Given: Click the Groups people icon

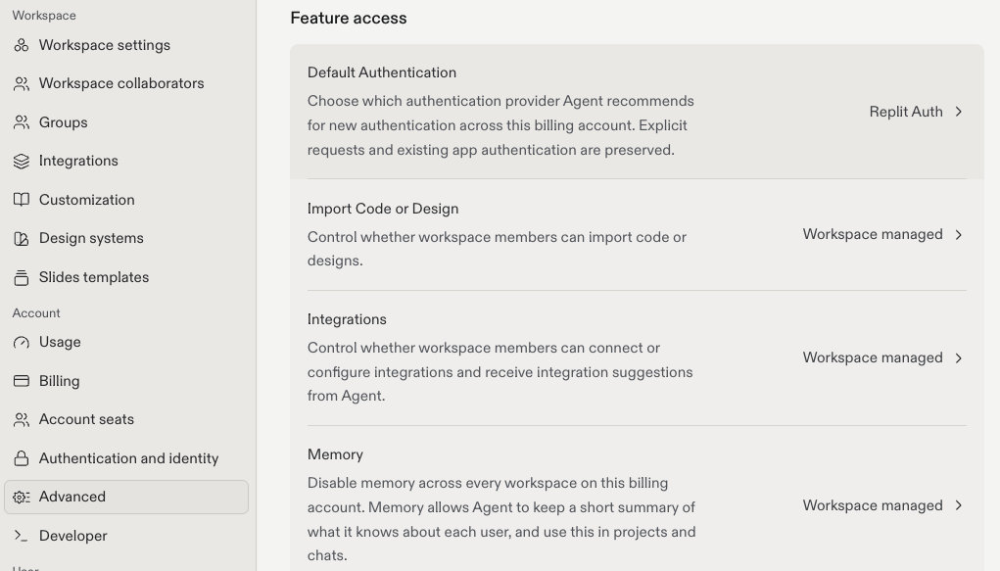Looking at the screenshot, I should coord(21,122).
